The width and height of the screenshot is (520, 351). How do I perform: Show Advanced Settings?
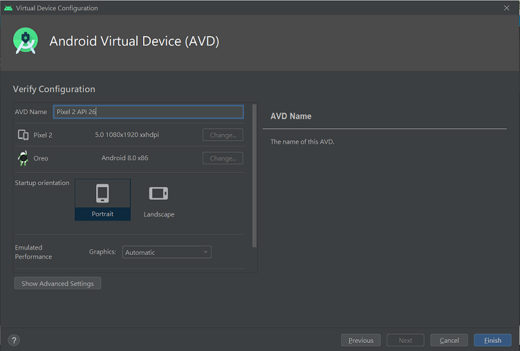57,283
